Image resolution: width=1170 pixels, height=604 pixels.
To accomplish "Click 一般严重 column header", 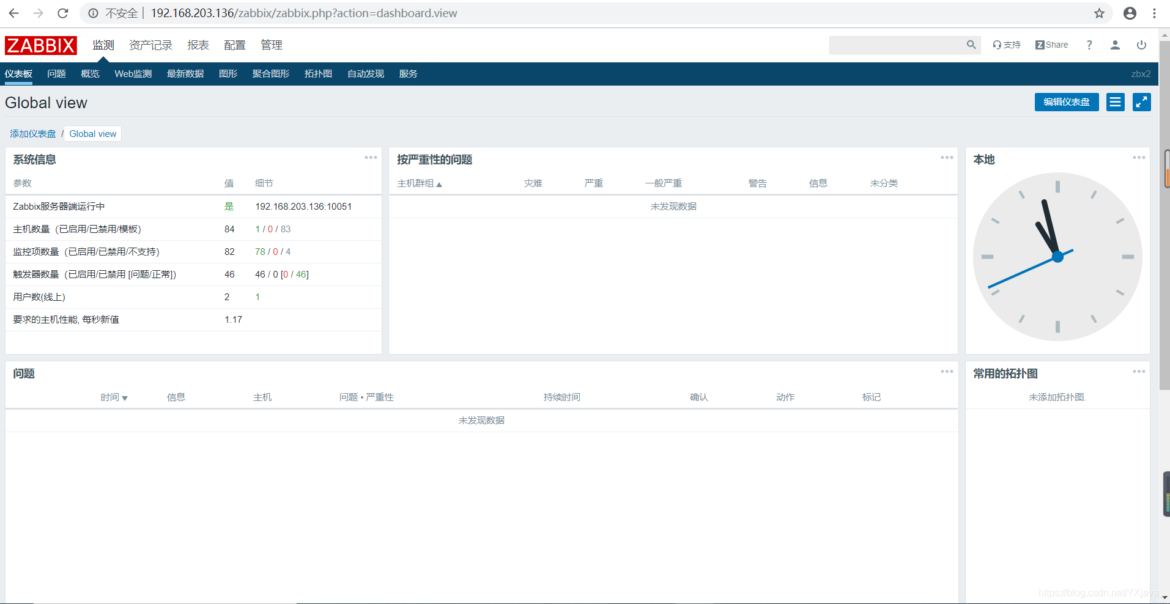I will pos(664,183).
